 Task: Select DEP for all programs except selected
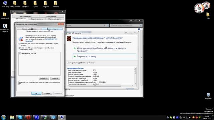(19, 48)
